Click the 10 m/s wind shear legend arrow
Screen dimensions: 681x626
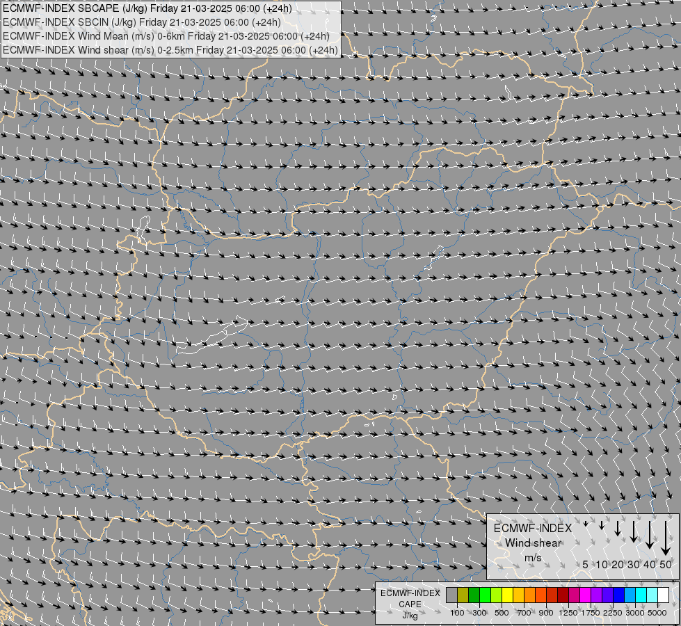pyautogui.click(x=602, y=525)
